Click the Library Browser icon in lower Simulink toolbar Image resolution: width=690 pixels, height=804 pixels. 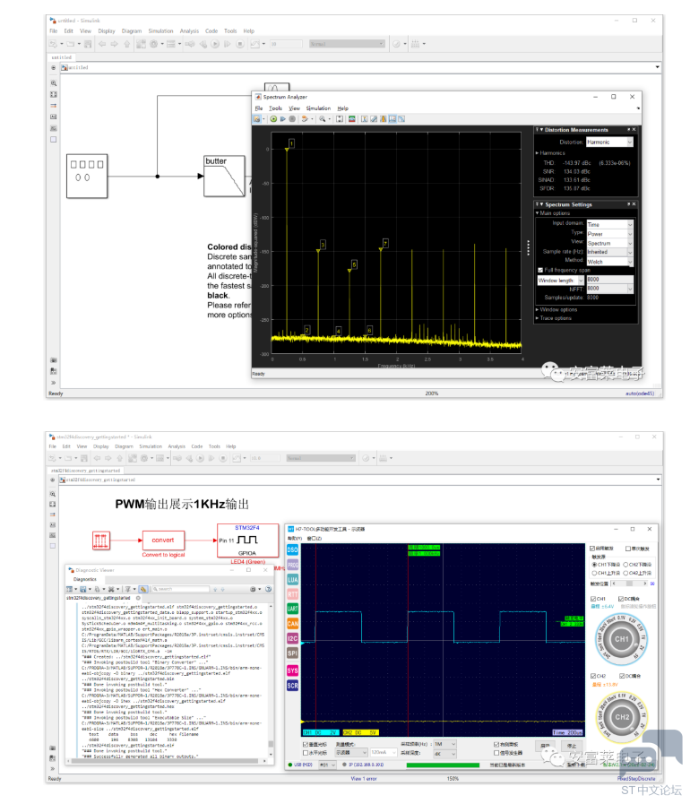(x=133, y=458)
